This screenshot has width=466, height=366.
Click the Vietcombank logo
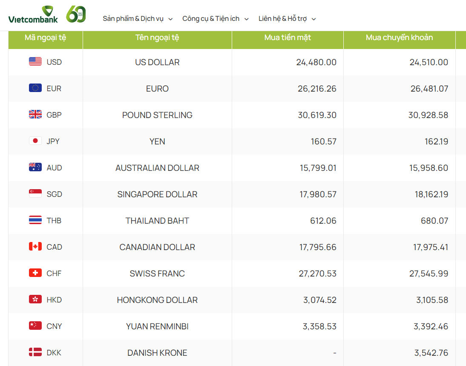click(x=33, y=15)
